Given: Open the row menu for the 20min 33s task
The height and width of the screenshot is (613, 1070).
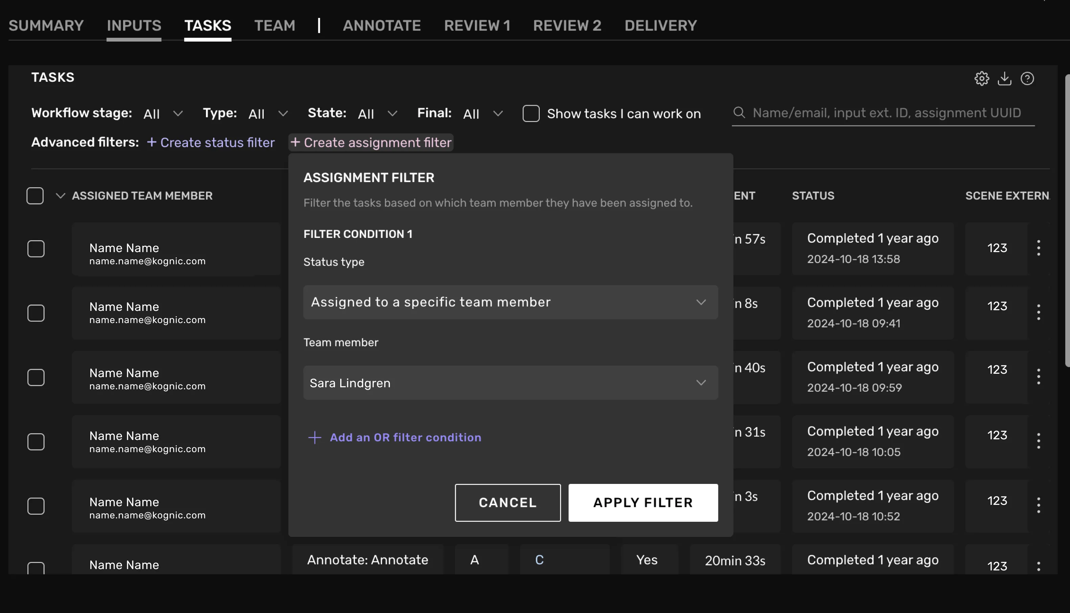Looking at the screenshot, I should coord(1039,566).
